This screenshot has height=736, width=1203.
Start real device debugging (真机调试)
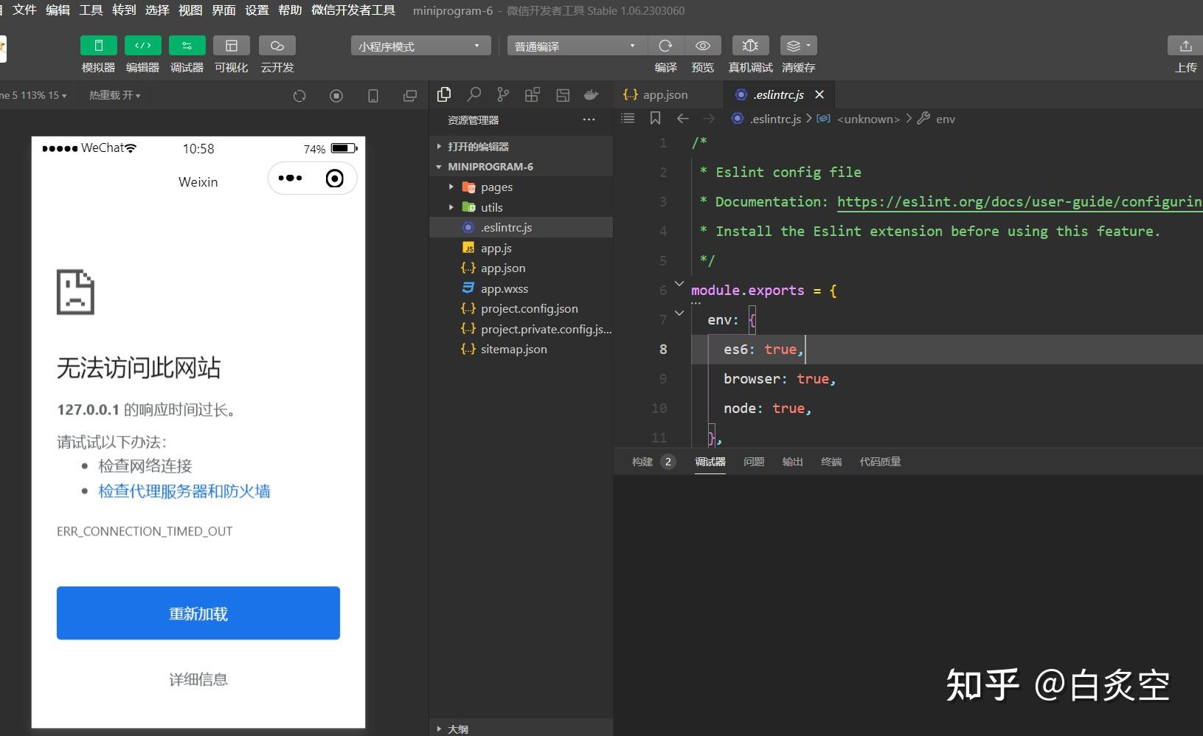[750, 46]
